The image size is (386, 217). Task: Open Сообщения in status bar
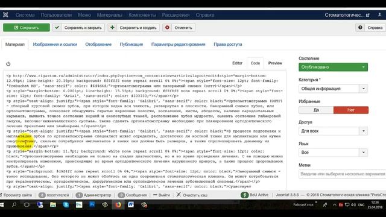(132, 195)
